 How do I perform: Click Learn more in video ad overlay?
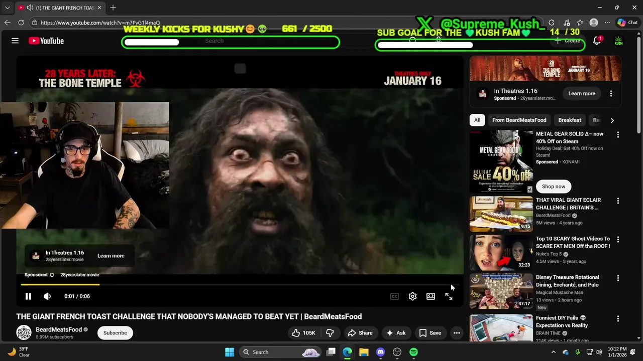pyautogui.click(x=111, y=256)
